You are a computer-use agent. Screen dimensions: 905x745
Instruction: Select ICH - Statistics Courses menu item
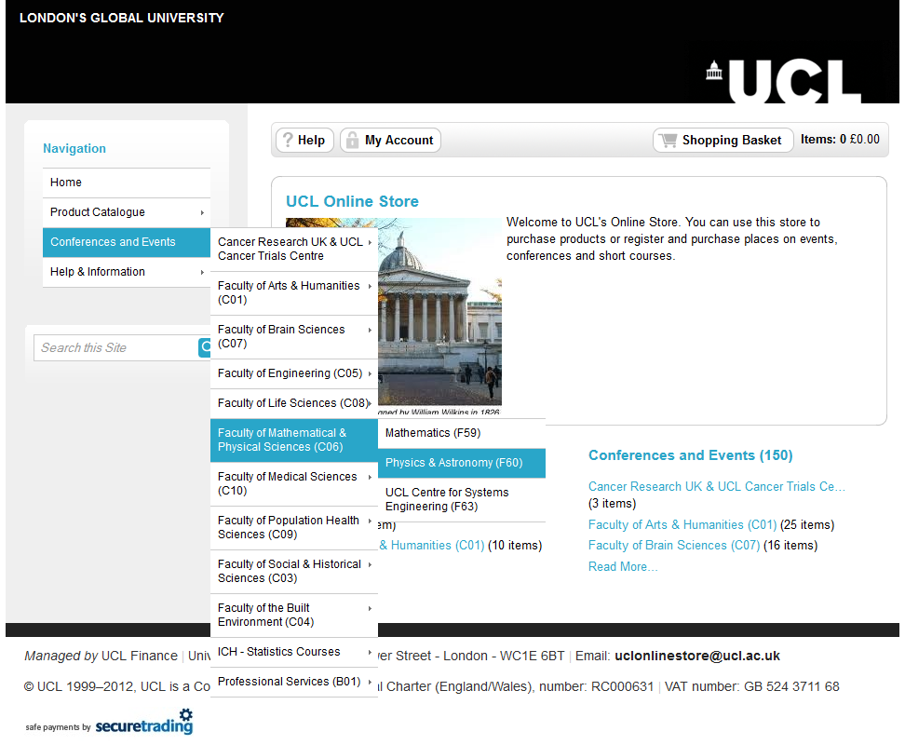click(x=294, y=652)
